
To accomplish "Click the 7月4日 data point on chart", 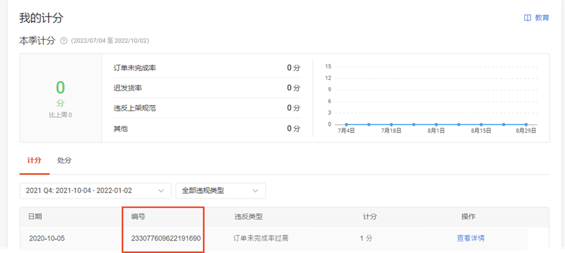I will (x=346, y=124).
